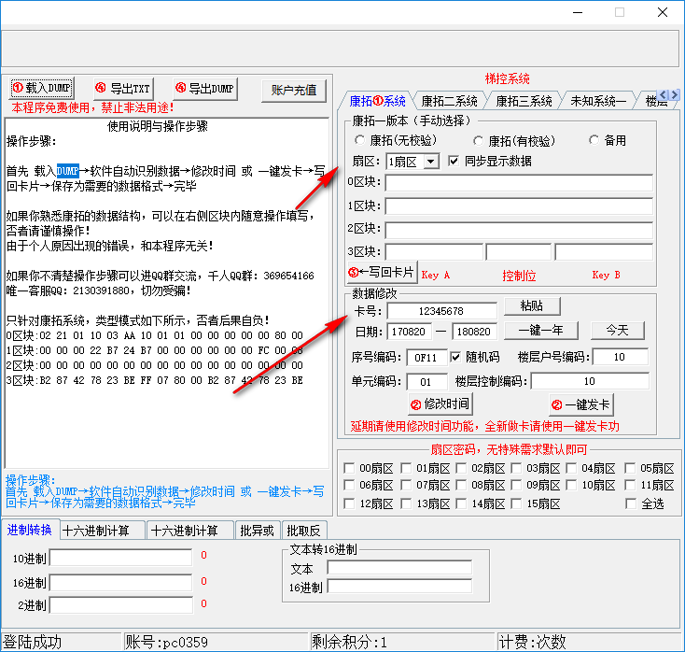Toggle the 随机码 checkbox
The height and width of the screenshot is (652, 685).
(455, 357)
